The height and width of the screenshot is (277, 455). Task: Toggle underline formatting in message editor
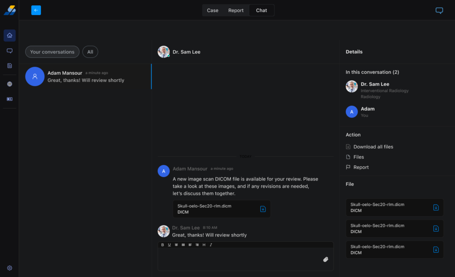pos(169,245)
